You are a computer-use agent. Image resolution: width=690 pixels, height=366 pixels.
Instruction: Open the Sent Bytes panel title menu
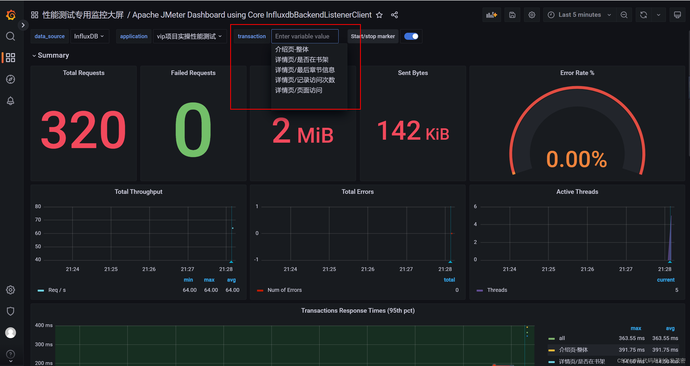coord(413,73)
